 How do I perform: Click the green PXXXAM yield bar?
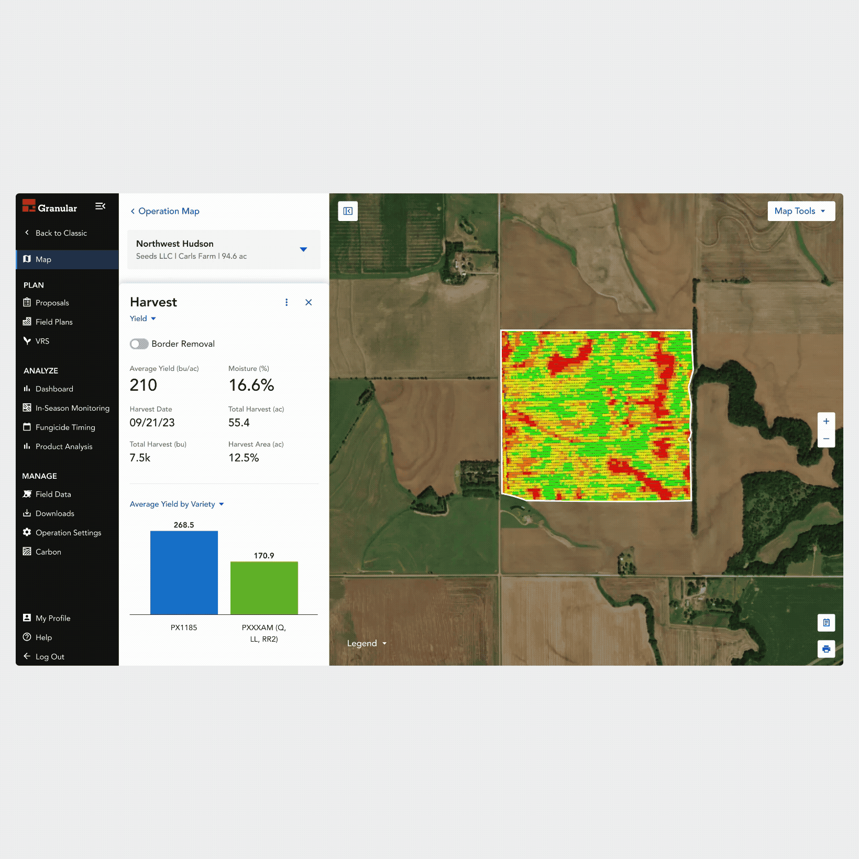click(x=264, y=588)
